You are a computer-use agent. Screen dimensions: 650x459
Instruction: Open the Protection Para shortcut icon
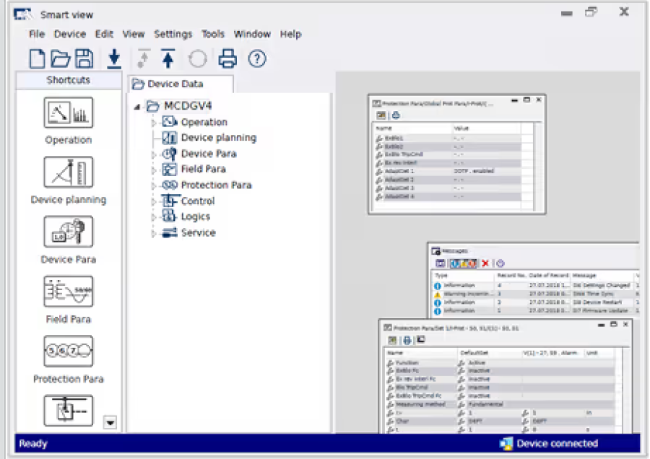point(69,351)
